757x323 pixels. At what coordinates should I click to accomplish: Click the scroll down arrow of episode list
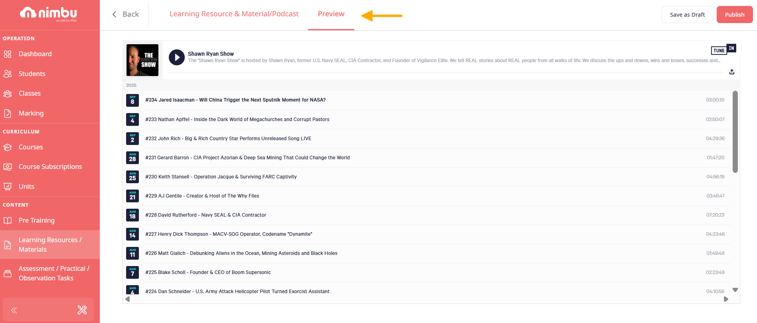(x=735, y=290)
